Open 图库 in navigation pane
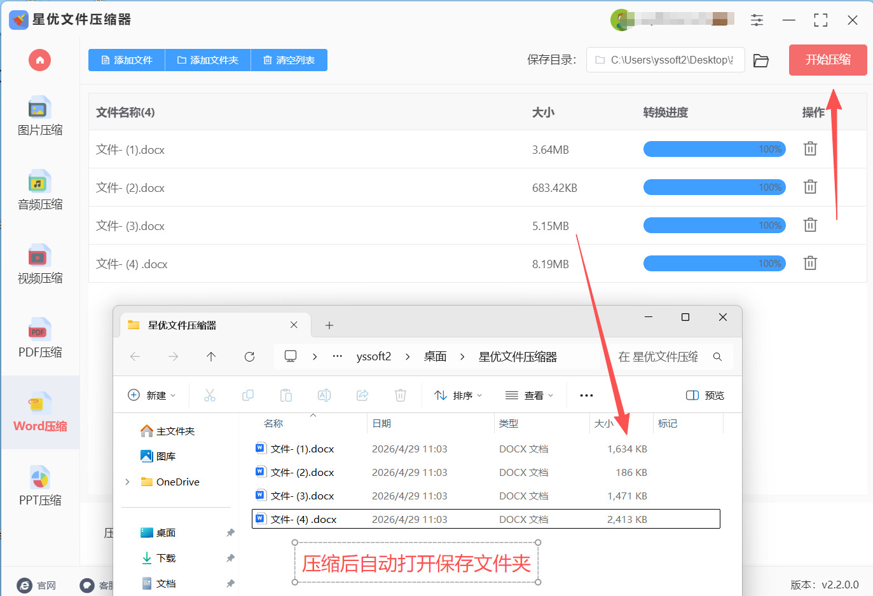873x596 pixels. [158, 456]
